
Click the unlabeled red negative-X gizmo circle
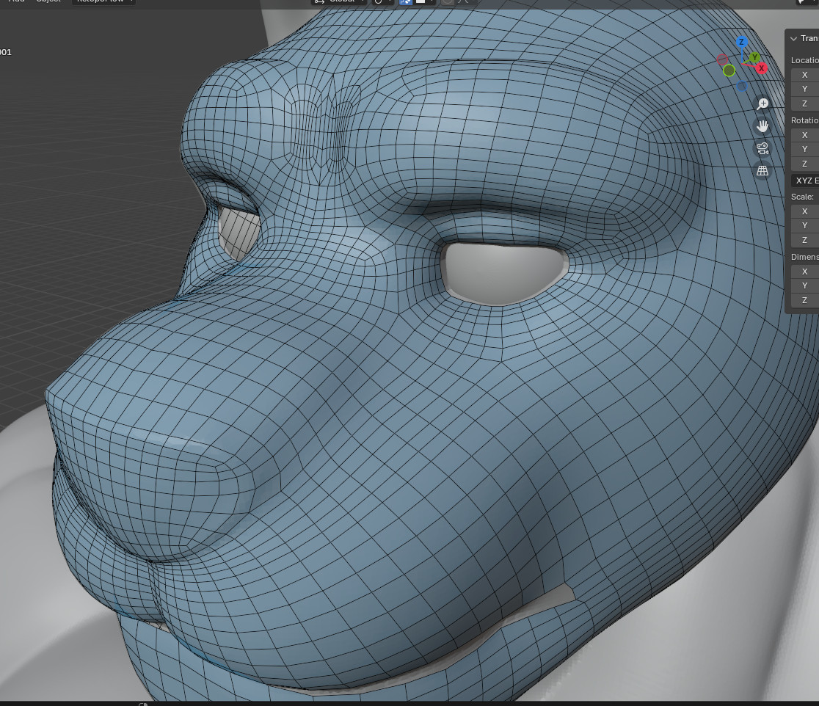722,59
